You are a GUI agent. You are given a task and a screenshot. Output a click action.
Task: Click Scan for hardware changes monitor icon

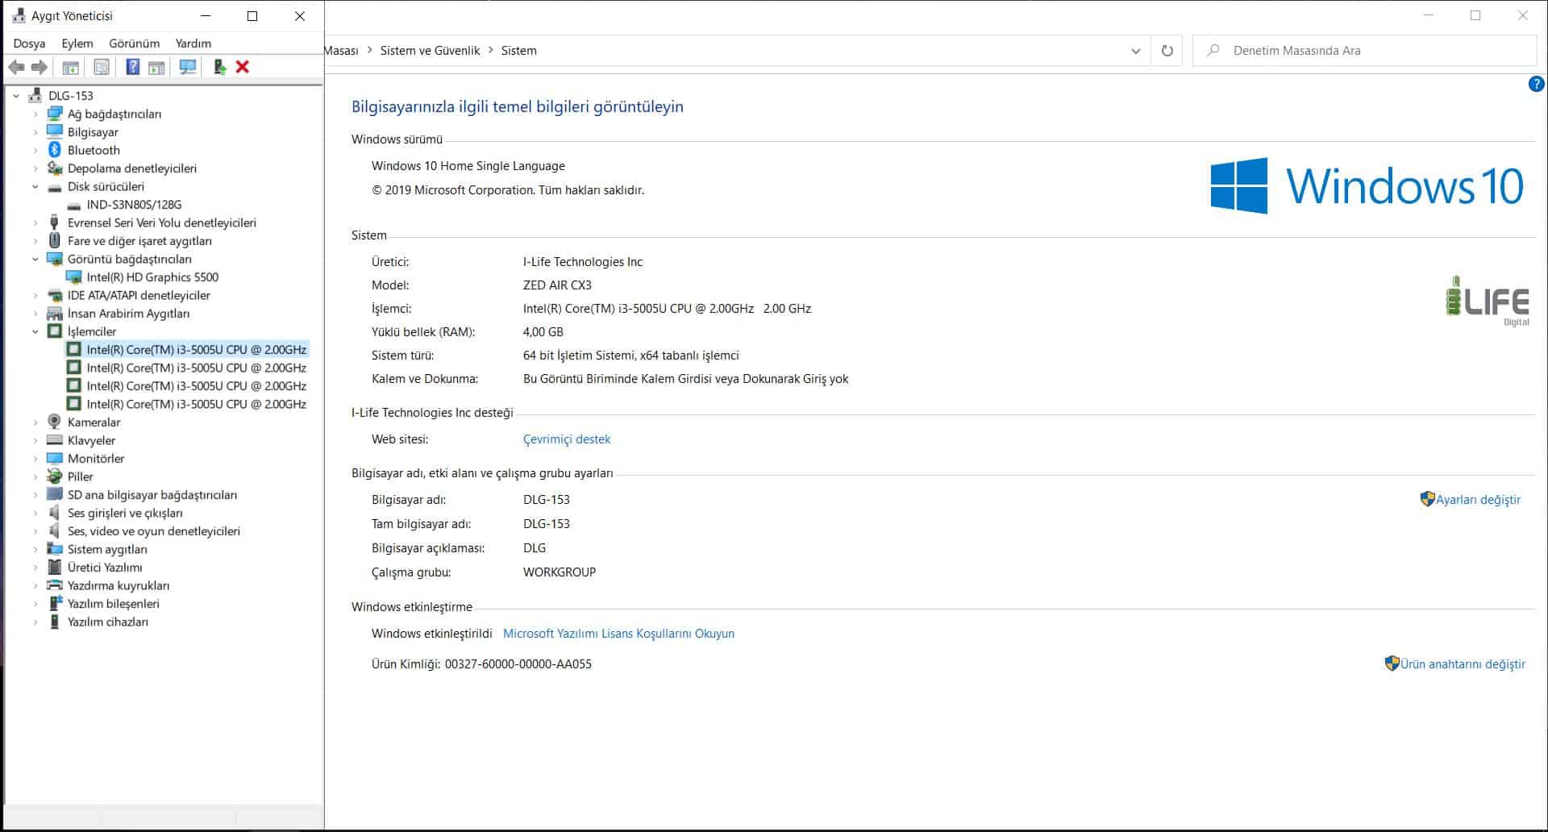point(188,67)
